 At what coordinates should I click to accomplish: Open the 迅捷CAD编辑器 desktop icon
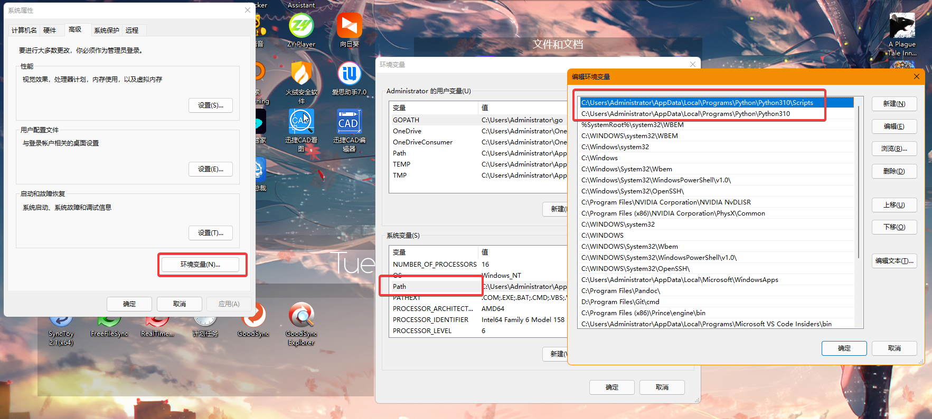pos(349,130)
